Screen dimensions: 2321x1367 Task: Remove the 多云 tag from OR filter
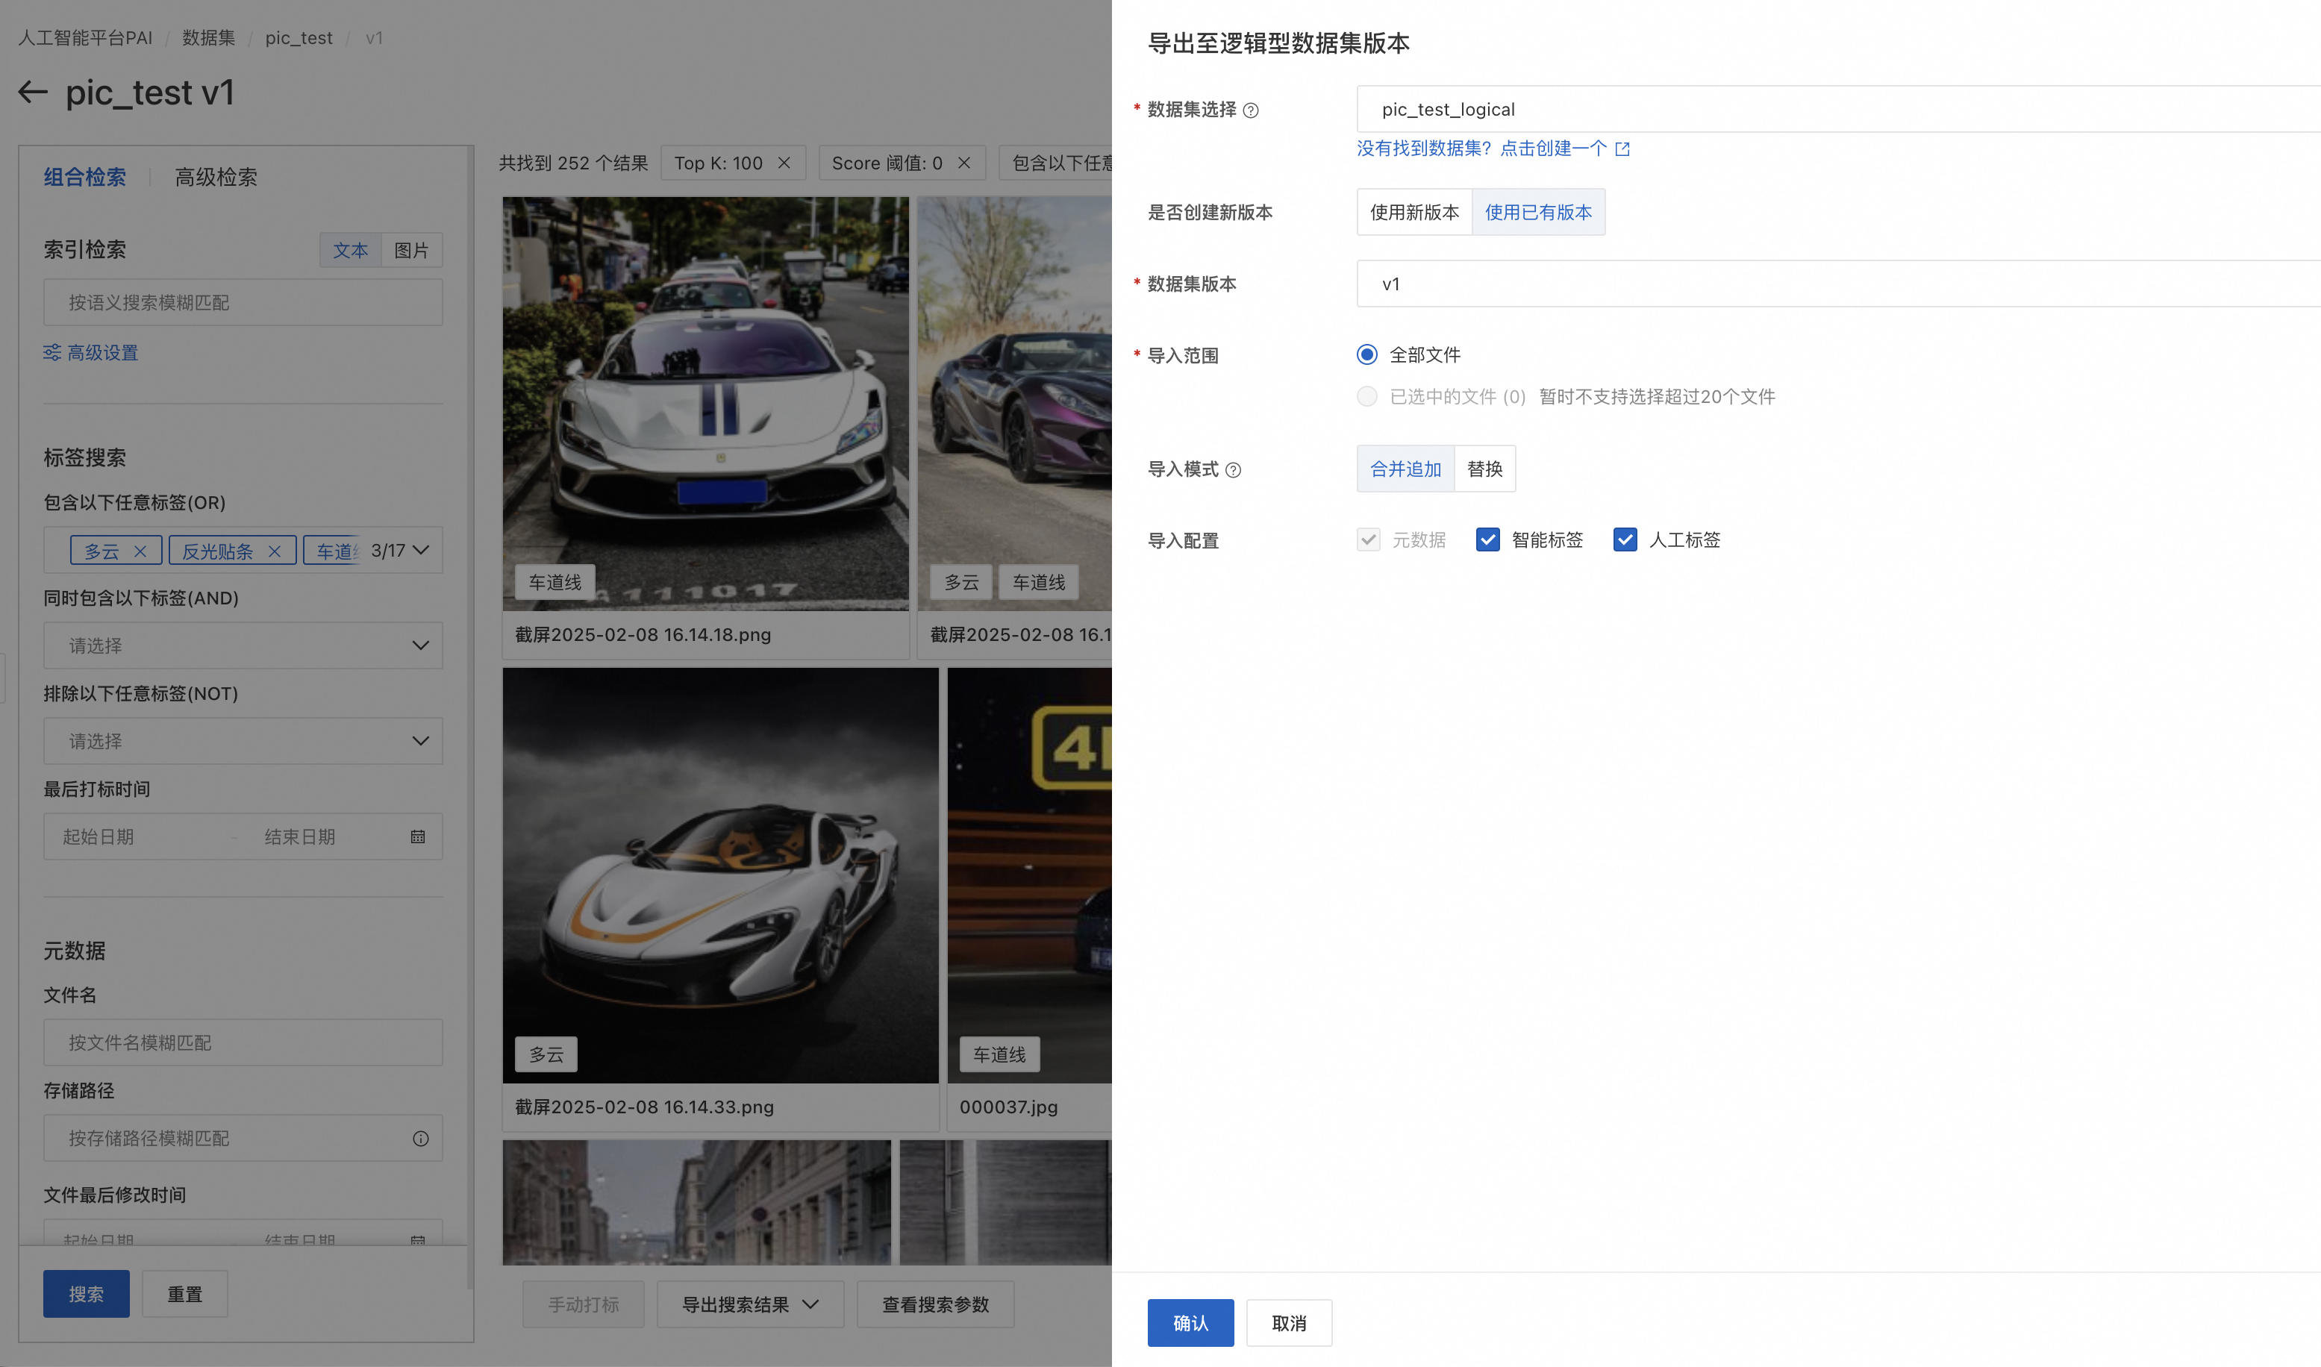[x=140, y=551]
